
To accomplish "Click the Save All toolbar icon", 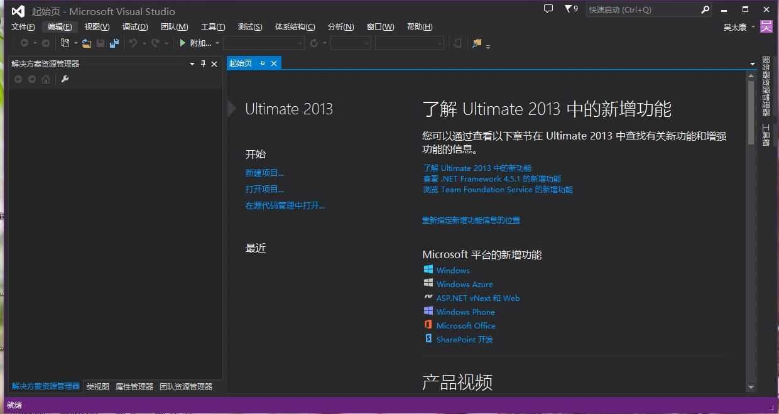I will click(114, 43).
